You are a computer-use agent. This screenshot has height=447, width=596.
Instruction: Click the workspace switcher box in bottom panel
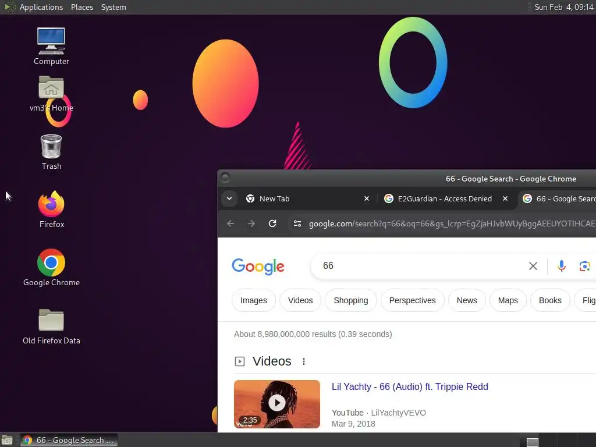tap(533, 442)
